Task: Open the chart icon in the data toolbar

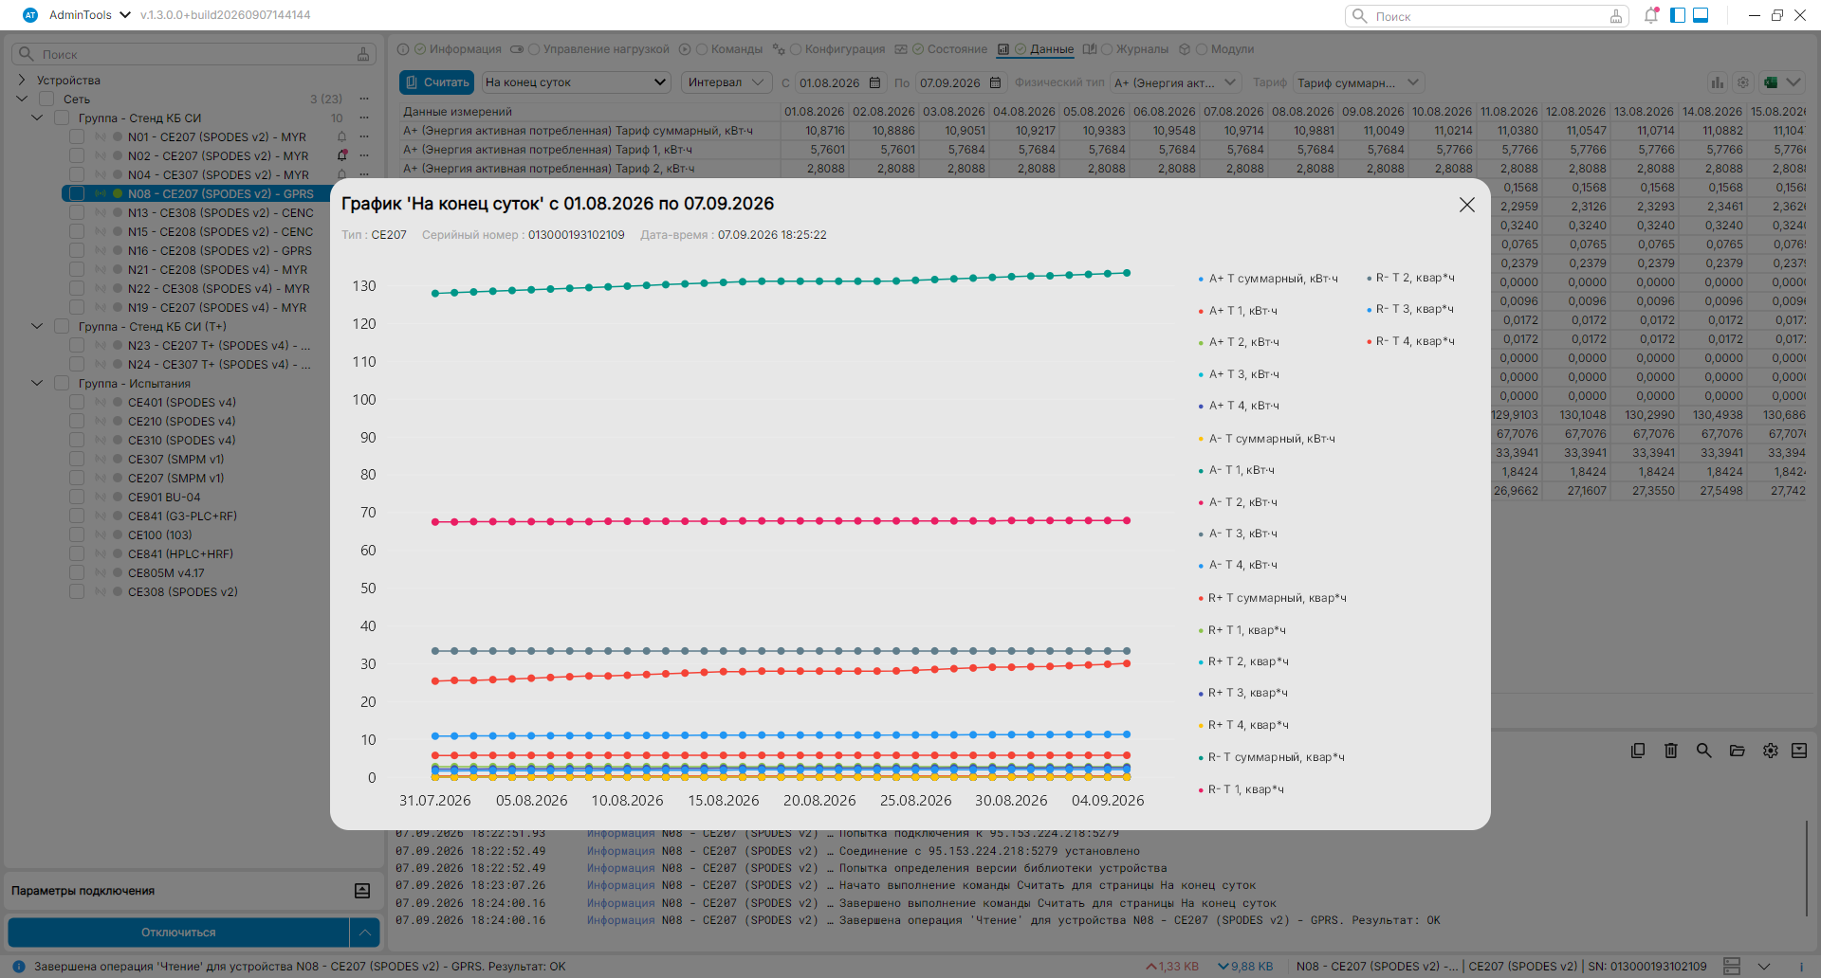Action: point(1717,82)
